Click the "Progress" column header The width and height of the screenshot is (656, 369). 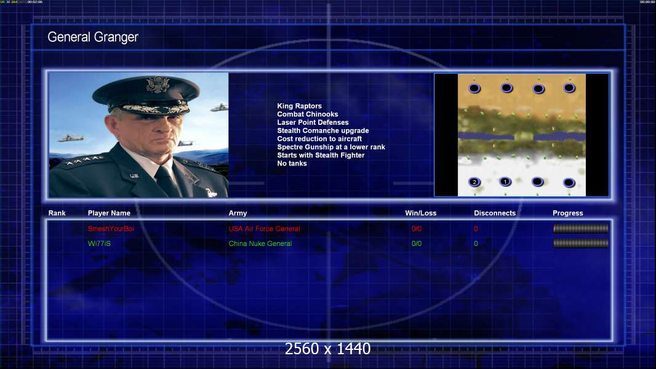click(x=568, y=213)
